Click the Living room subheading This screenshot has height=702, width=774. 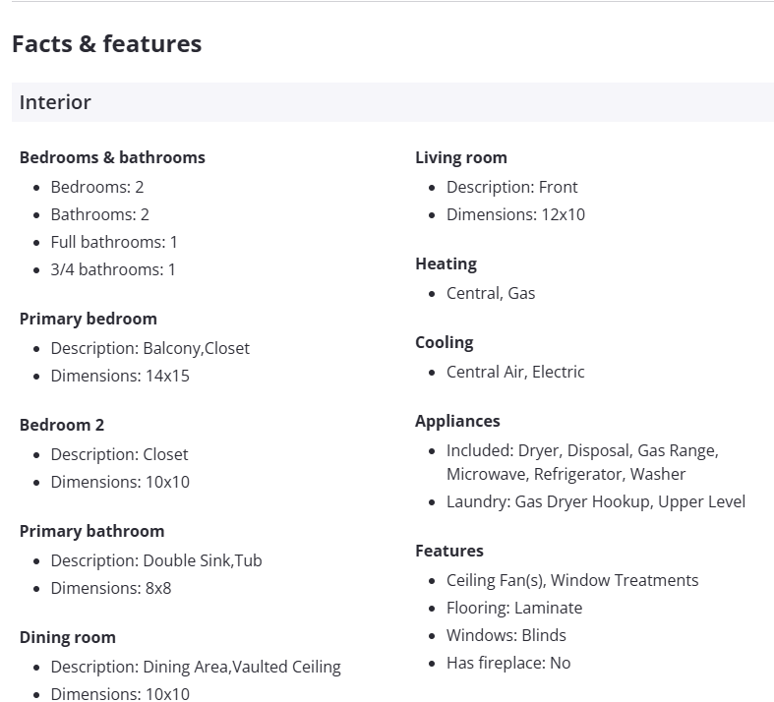(x=460, y=157)
